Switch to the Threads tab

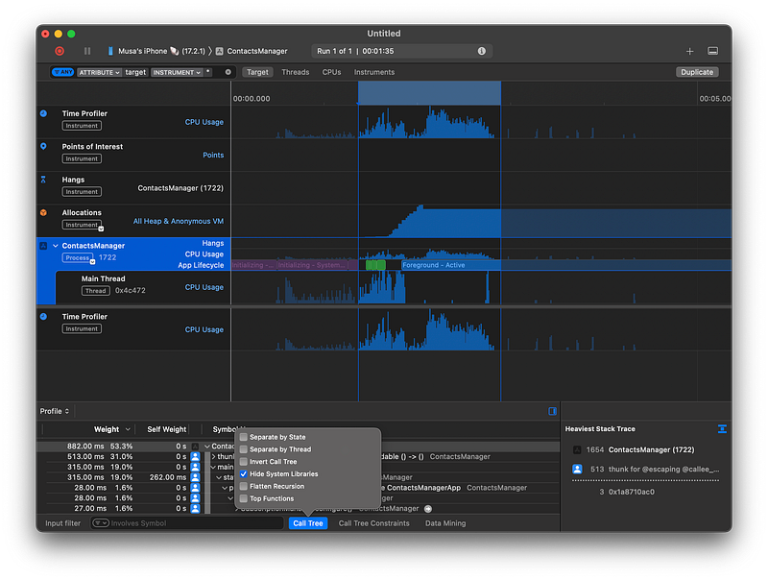coord(295,72)
